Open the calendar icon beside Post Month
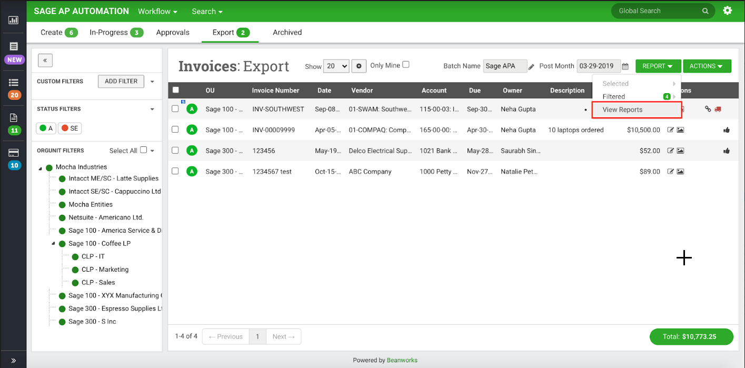 pyautogui.click(x=625, y=67)
